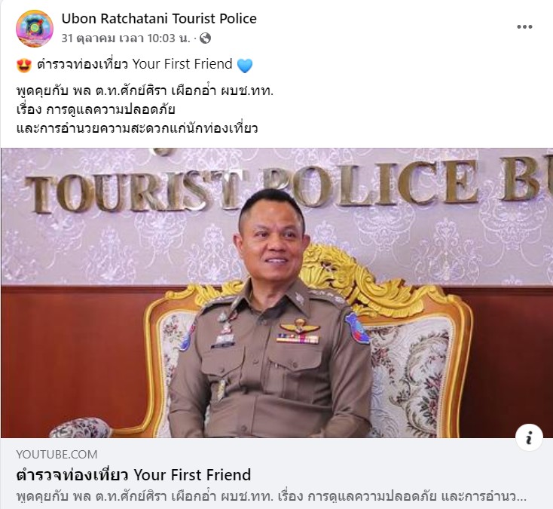553x509 pixels.
Task: Click the globe public-audience icon
Action: click(x=205, y=38)
